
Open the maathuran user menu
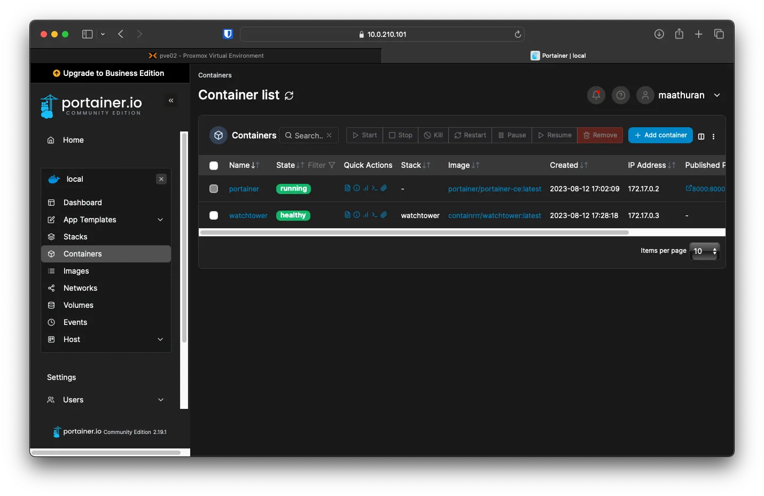point(680,95)
